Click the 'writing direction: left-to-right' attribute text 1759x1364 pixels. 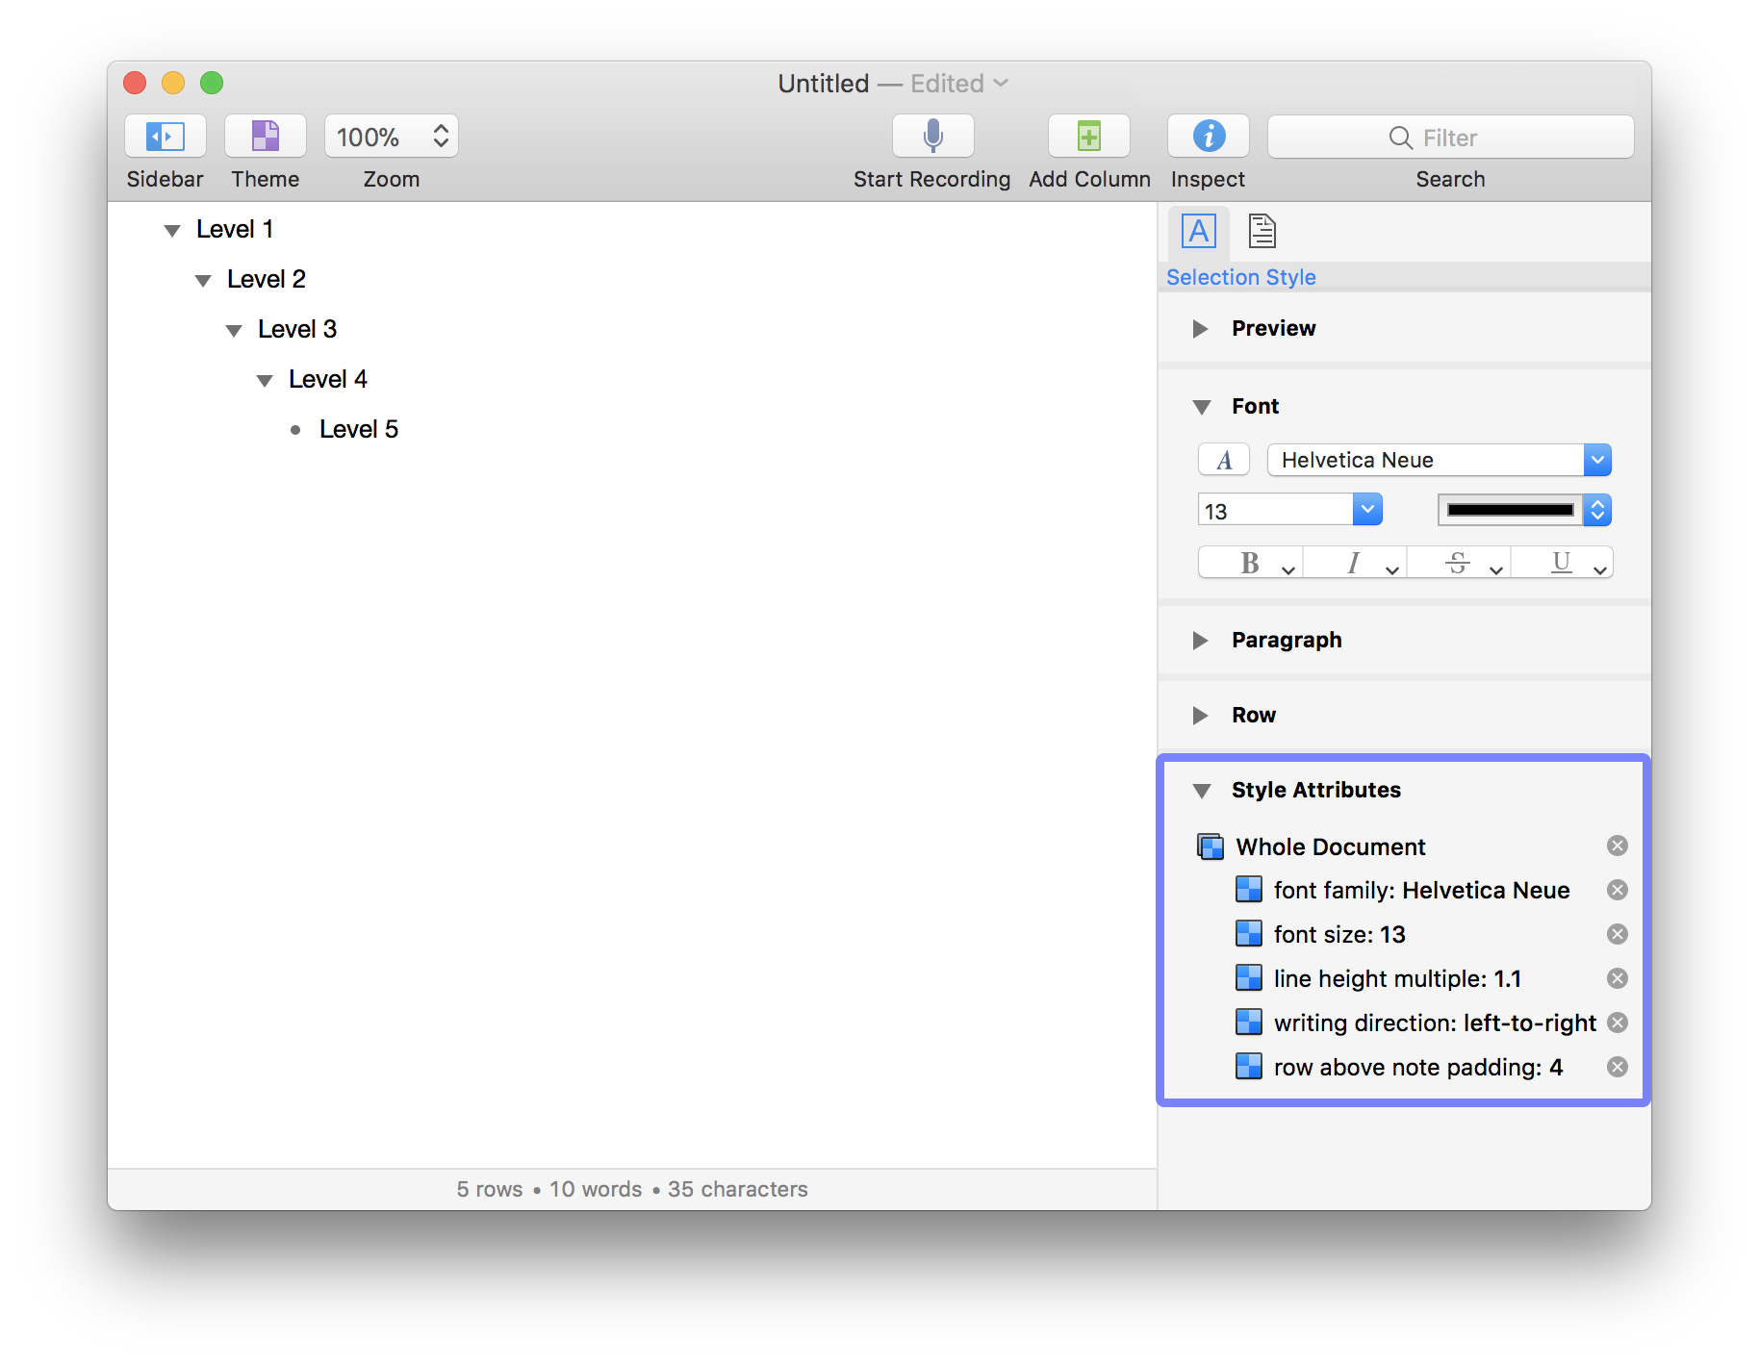(1435, 1023)
